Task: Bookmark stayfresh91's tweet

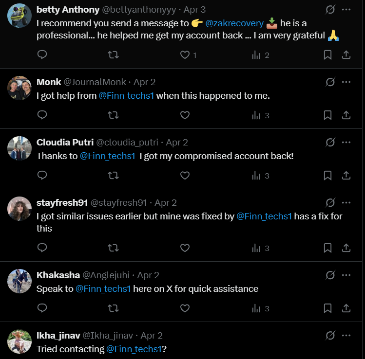Action: 328,248
